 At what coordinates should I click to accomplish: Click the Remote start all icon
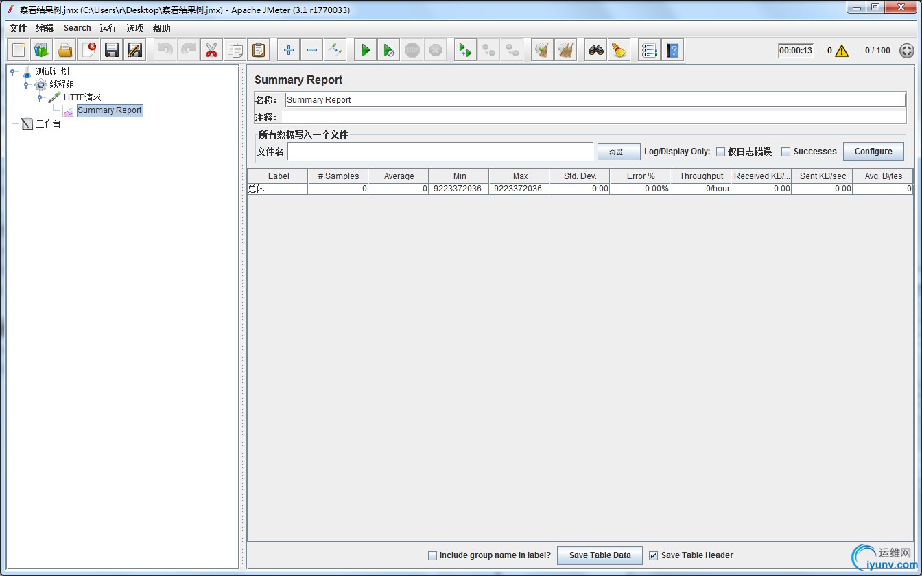coord(466,50)
